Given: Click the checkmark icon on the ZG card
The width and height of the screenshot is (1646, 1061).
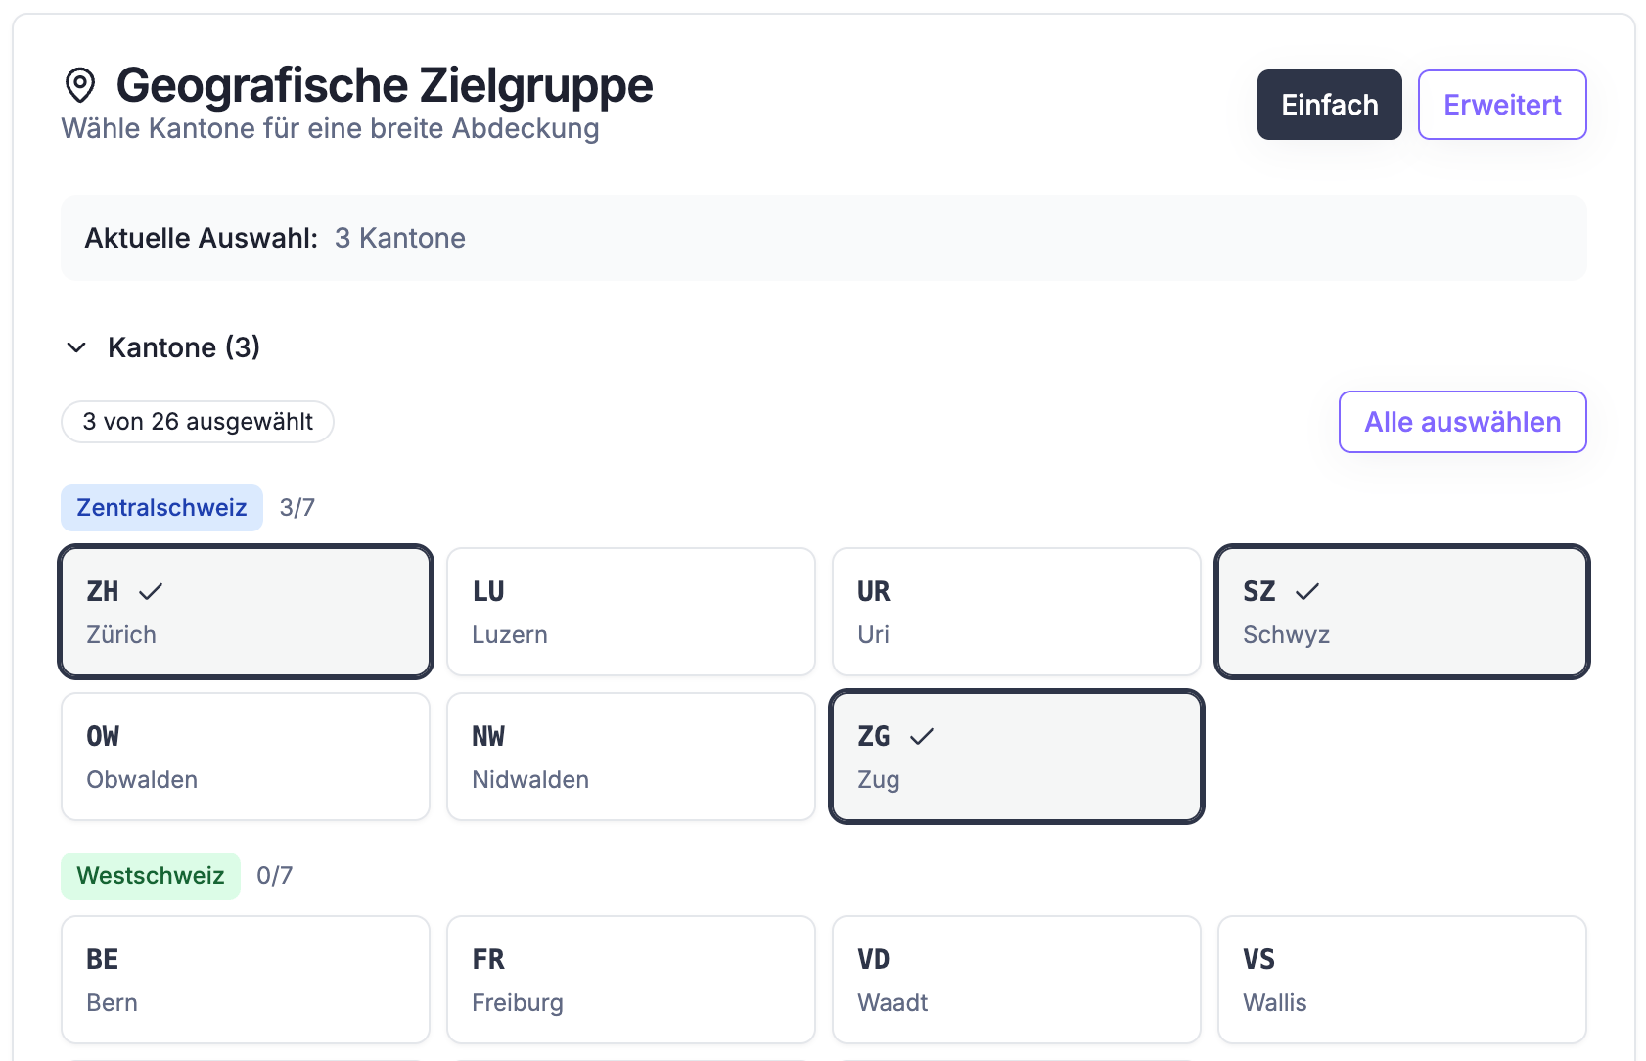Looking at the screenshot, I should pyautogui.click(x=922, y=736).
